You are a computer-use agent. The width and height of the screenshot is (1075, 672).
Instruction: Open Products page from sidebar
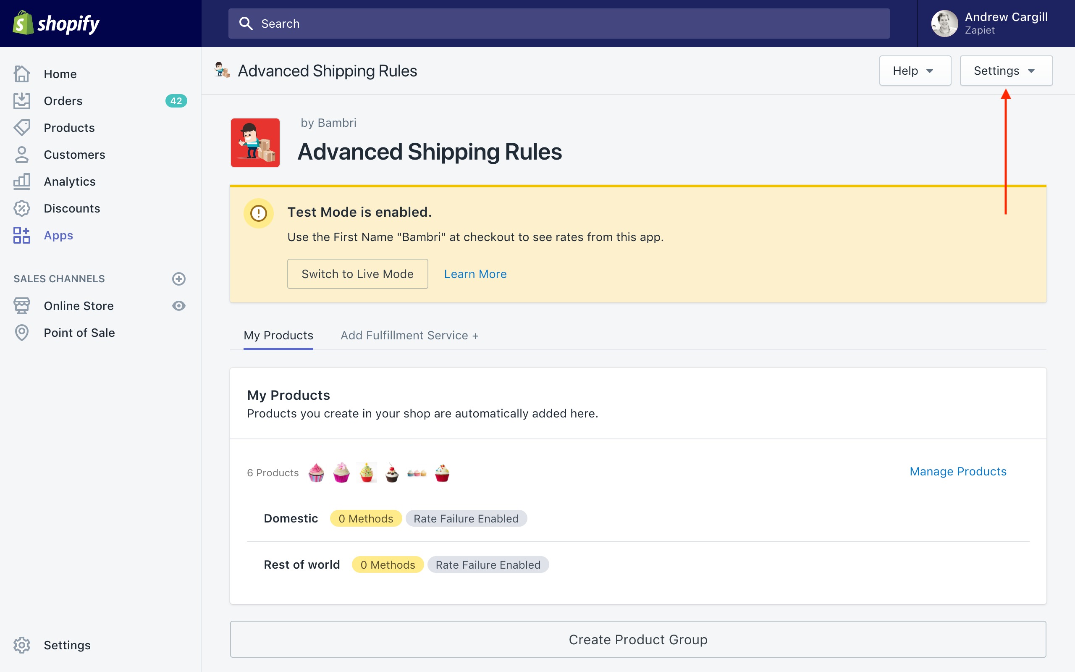69,128
